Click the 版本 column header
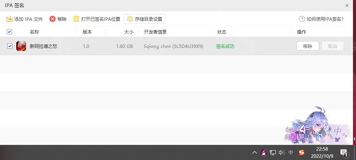Viewport: 356px width, 160px height. pos(87,32)
